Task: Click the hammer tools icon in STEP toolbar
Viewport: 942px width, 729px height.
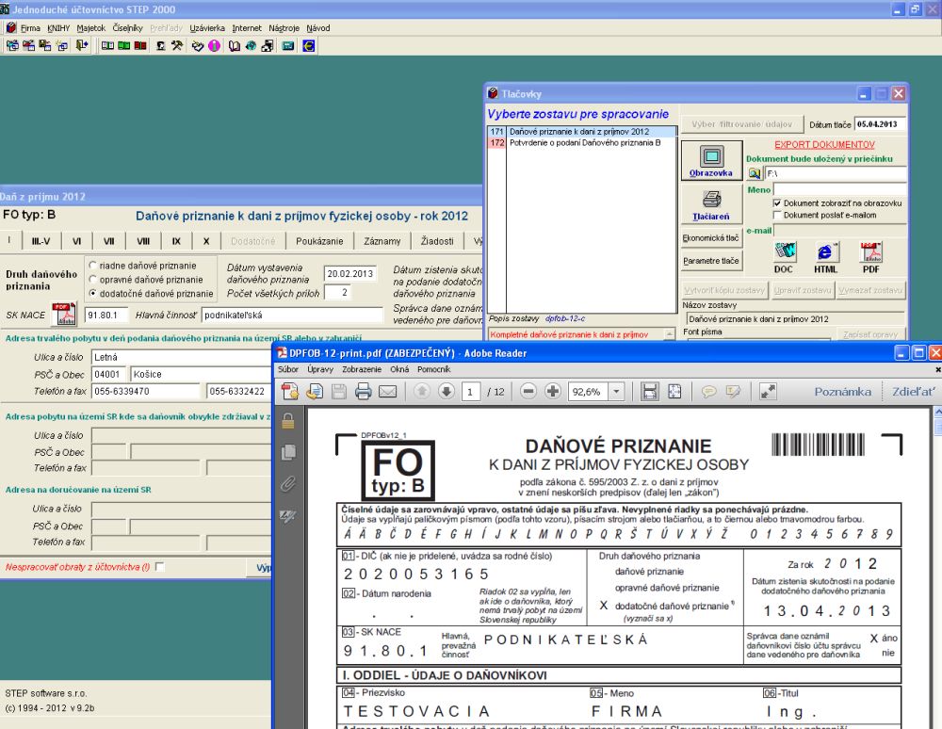Action: [x=177, y=45]
